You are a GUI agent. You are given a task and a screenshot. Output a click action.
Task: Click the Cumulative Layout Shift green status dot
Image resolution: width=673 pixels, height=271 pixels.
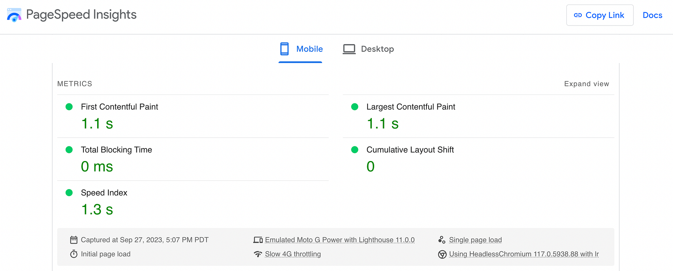click(x=355, y=150)
